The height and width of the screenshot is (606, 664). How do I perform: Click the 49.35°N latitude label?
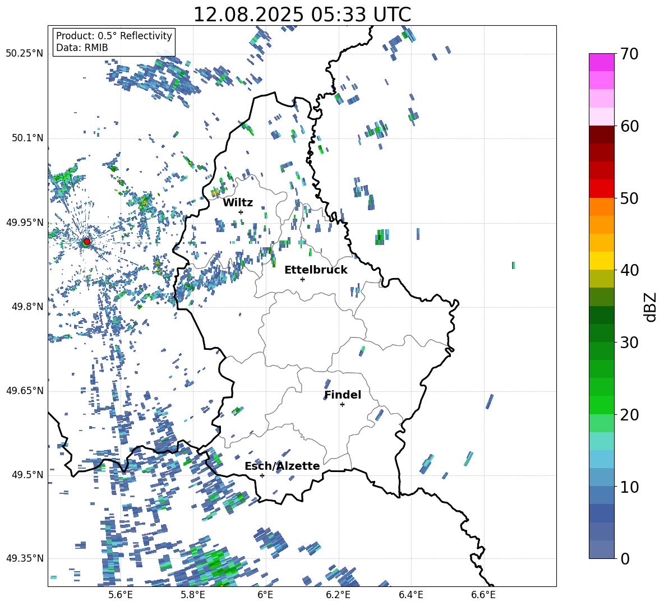(x=25, y=558)
